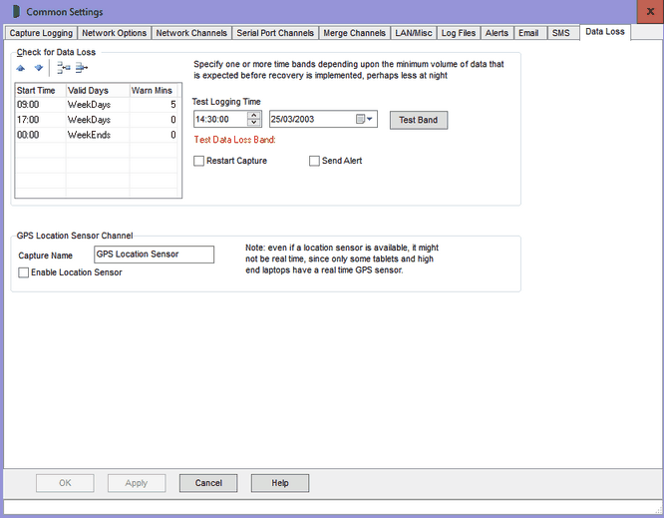Viewport: 664px width, 518px height.
Task: Select the 17:00 WeekDays time band row
Action: (x=98, y=119)
